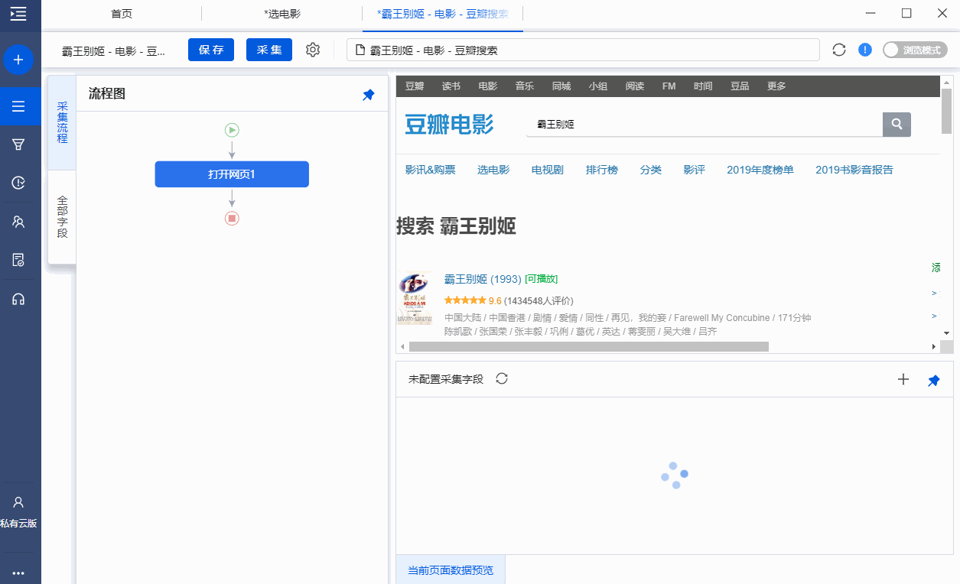Click FM in top bar
The image size is (960, 584).
(669, 86)
